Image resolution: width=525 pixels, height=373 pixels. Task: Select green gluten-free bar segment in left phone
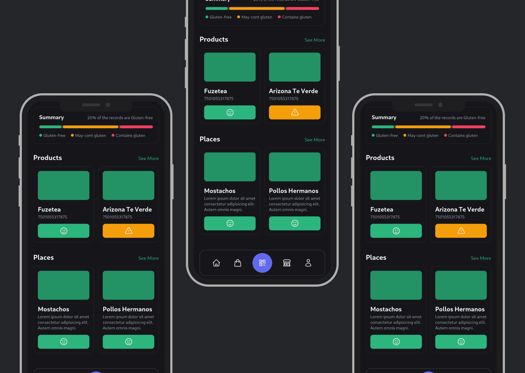[x=50, y=127]
